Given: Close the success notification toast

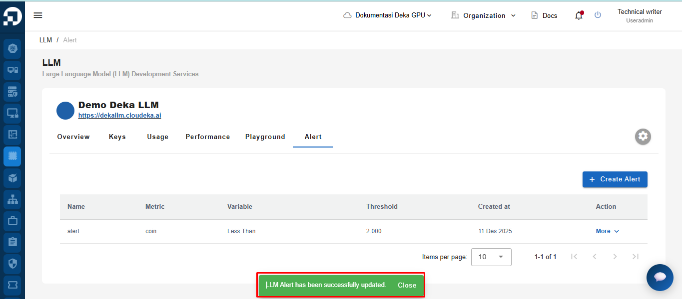Looking at the screenshot, I should pos(407,286).
